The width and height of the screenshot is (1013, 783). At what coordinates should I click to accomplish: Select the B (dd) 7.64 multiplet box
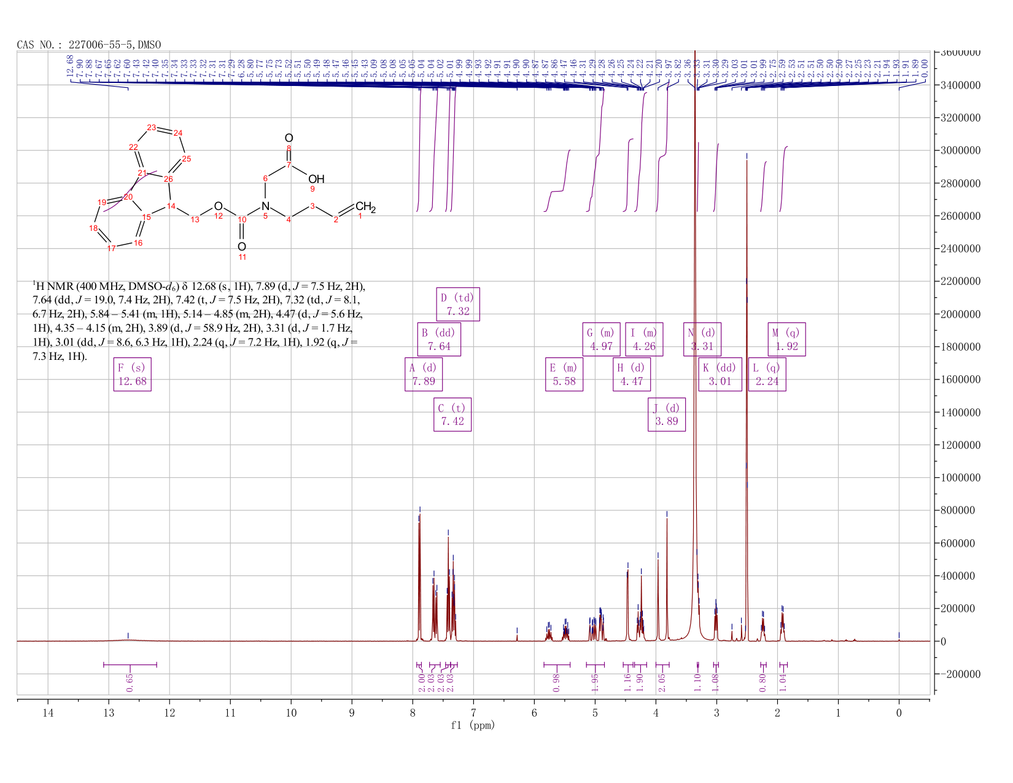coord(438,339)
